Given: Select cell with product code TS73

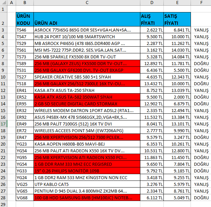Looking at the screenshot, I should point(25,57).
